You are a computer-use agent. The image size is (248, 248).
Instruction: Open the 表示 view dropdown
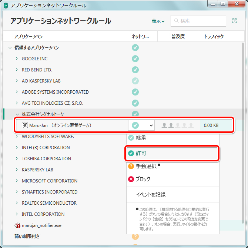tap(158, 21)
